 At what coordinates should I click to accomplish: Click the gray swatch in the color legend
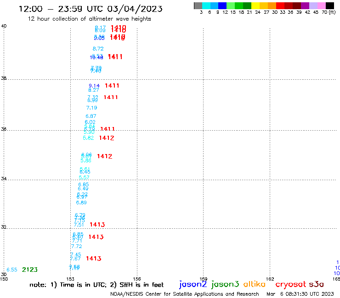coord(198,6)
